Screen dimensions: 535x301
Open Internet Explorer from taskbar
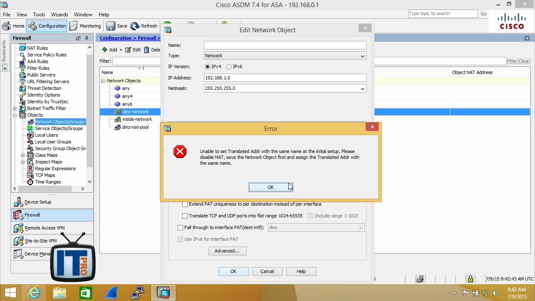point(34,293)
